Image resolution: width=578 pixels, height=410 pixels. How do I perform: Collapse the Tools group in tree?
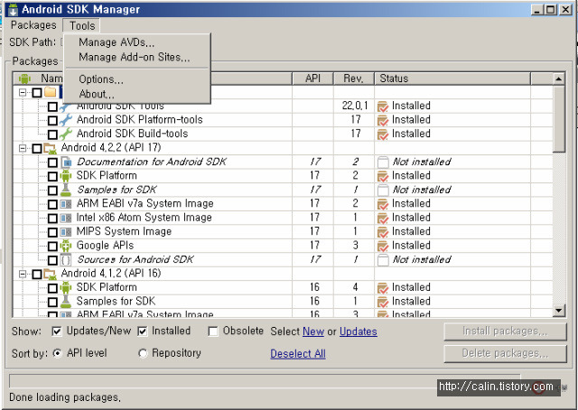[23, 92]
